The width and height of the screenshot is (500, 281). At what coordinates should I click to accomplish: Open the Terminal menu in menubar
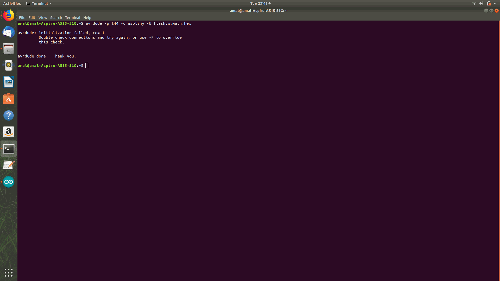coord(72,18)
